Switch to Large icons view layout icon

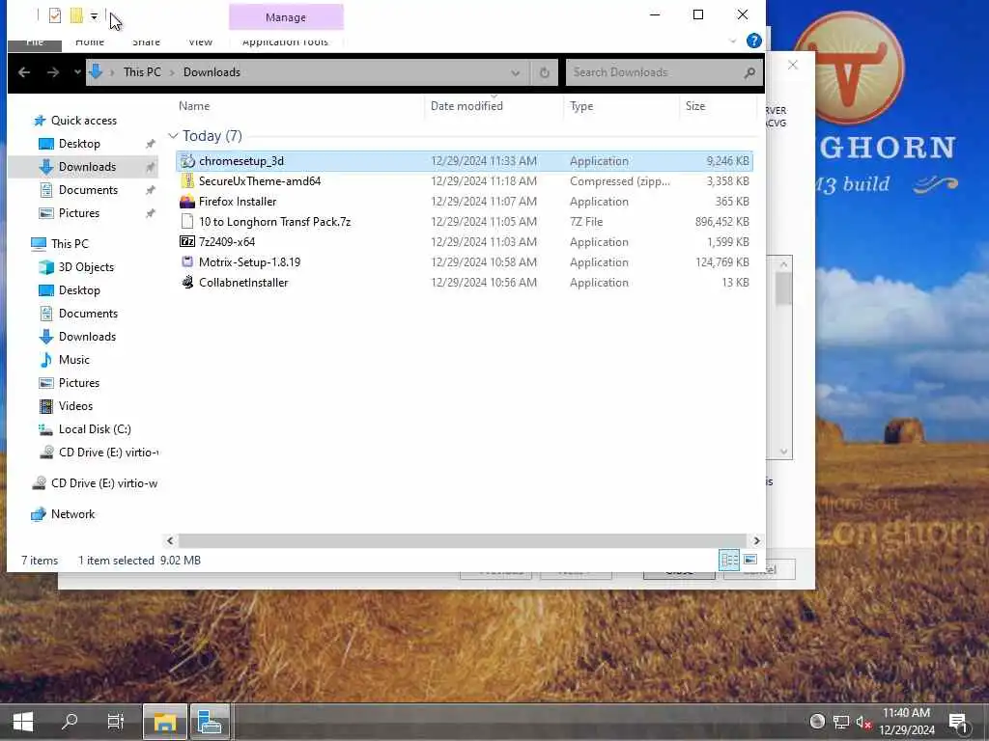[x=749, y=560]
